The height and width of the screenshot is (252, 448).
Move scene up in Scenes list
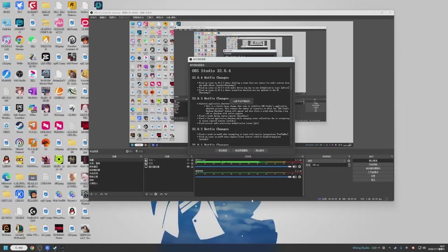point(101,194)
